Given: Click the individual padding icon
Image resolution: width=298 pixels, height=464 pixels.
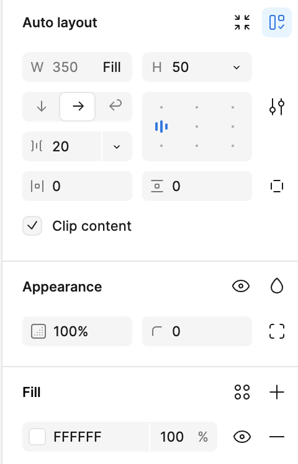Looking at the screenshot, I should pos(277,186).
